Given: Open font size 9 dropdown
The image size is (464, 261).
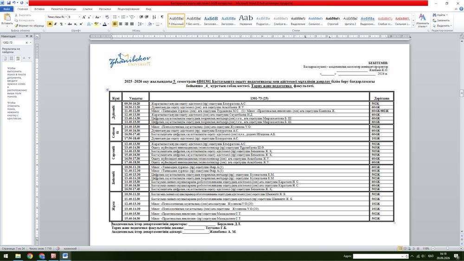Looking at the screenshot, I should pyautogui.click(x=79, y=17).
